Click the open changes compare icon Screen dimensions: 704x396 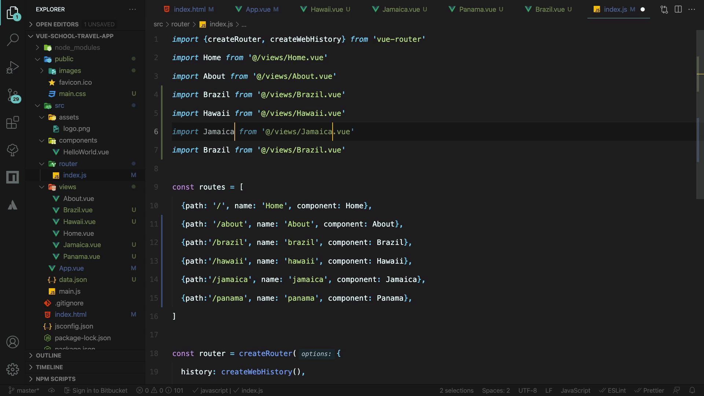664,10
